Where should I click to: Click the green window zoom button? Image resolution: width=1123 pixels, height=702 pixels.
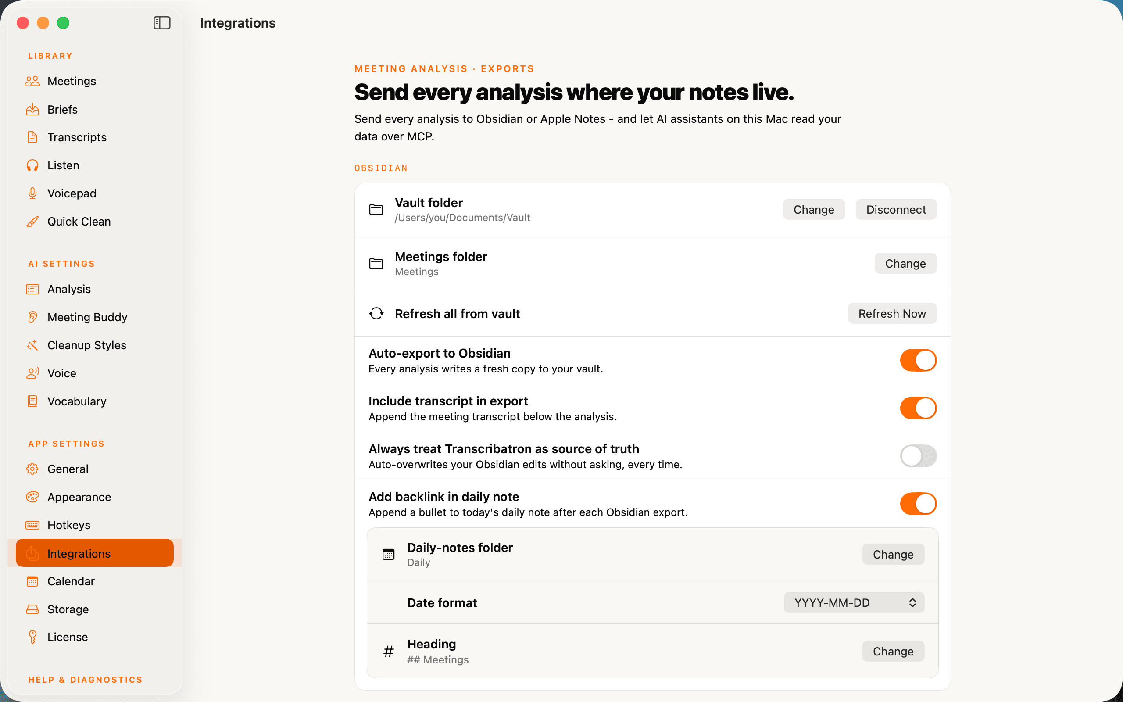[63, 23]
